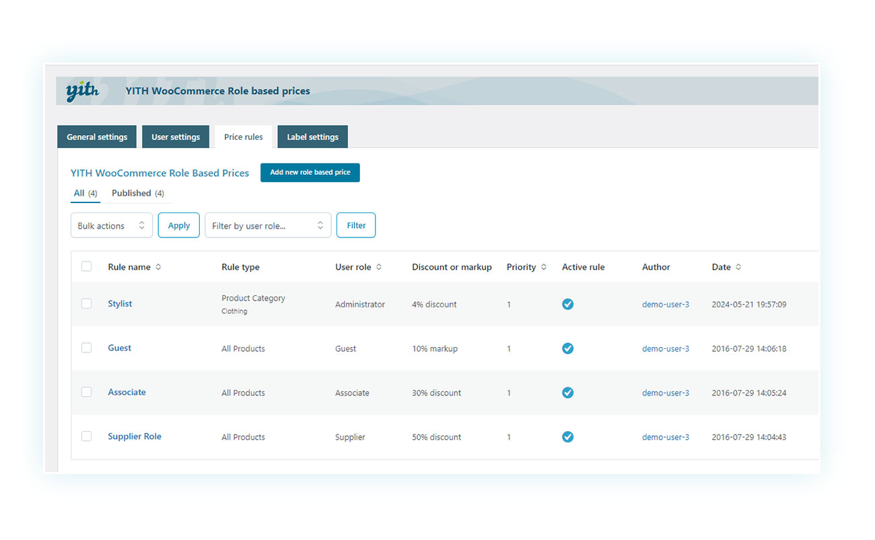Select the Supplier Role checkbox
The height and width of the screenshot is (540, 875).
coord(86,436)
